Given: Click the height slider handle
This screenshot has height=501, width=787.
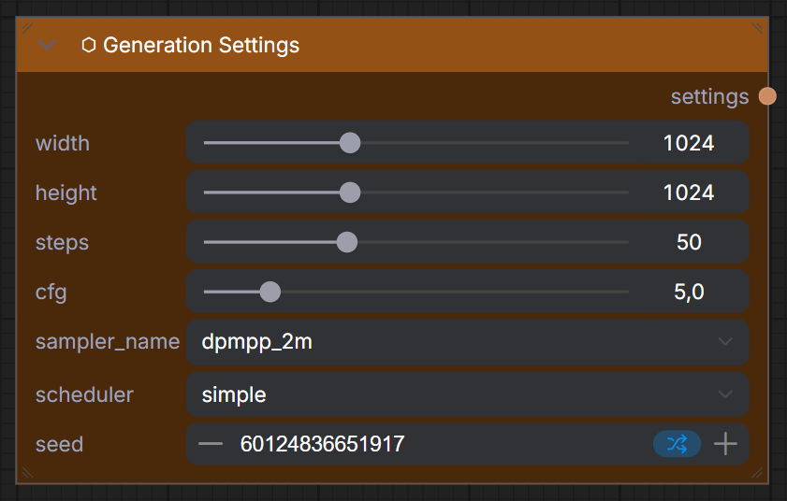Looking at the screenshot, I should click(350, 193).
